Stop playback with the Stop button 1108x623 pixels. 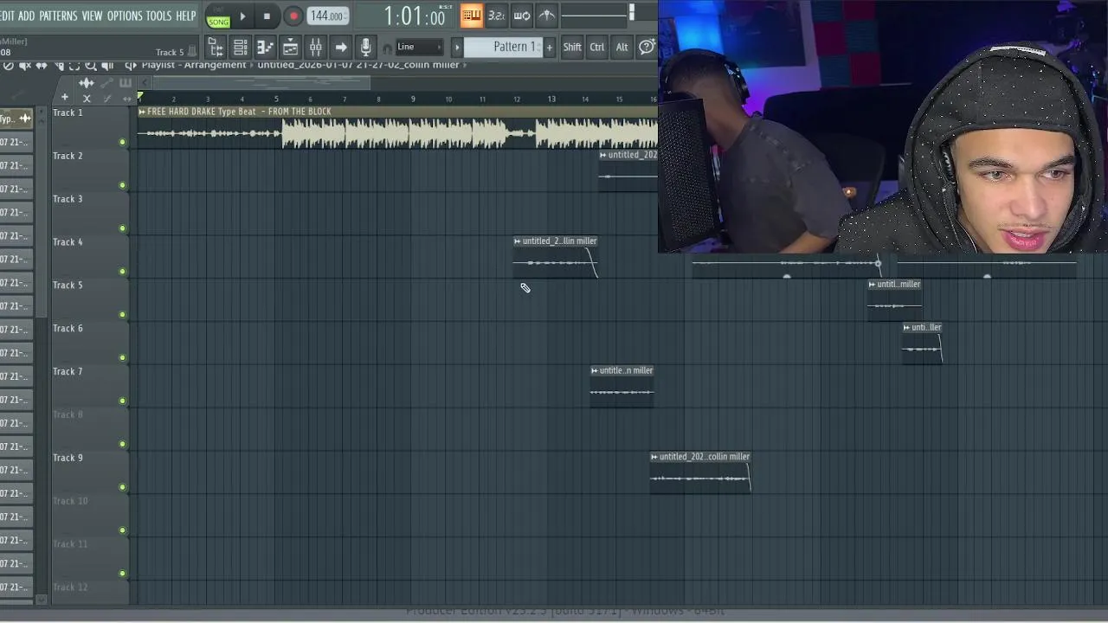(x=267, y=16)
